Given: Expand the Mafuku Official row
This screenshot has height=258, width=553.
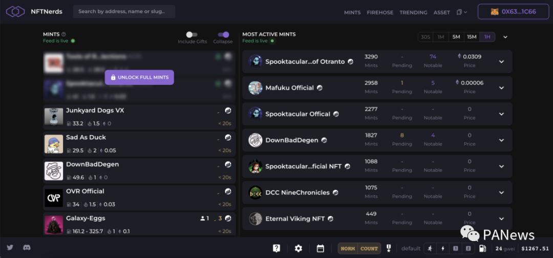Looking at the screenshot, I should tap(501, 88).
